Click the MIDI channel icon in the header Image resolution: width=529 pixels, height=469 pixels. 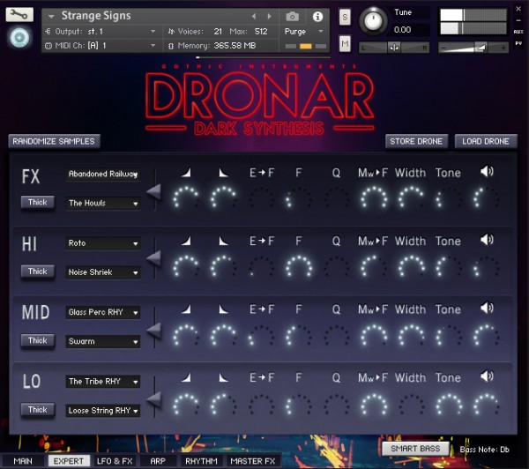[48, 46]
